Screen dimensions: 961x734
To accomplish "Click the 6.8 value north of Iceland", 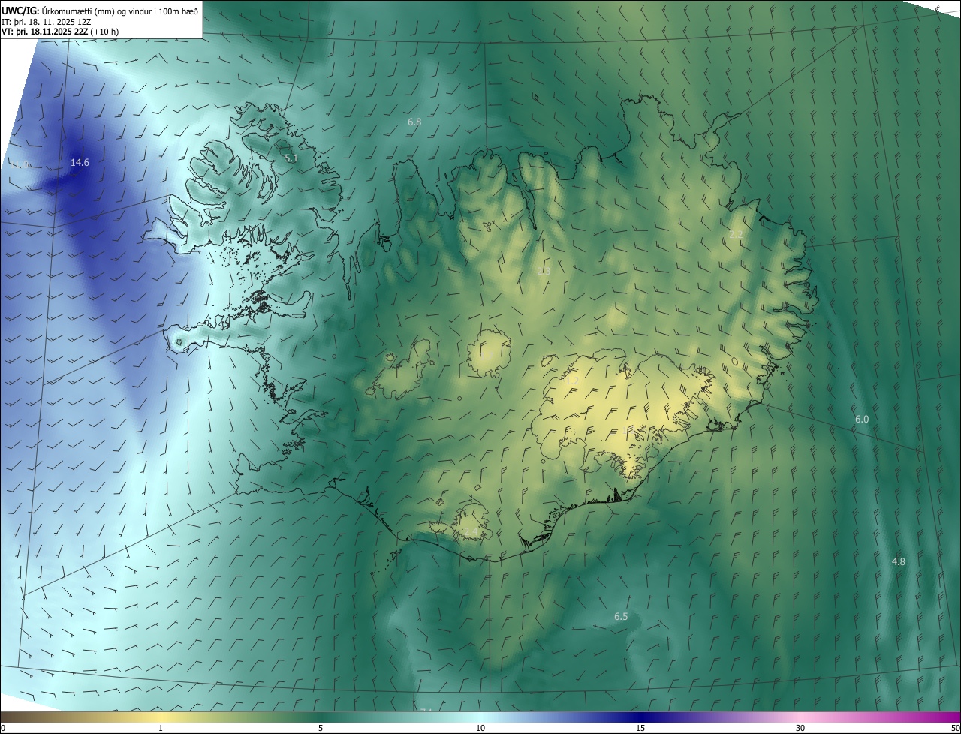I will [x=414, y=122].
